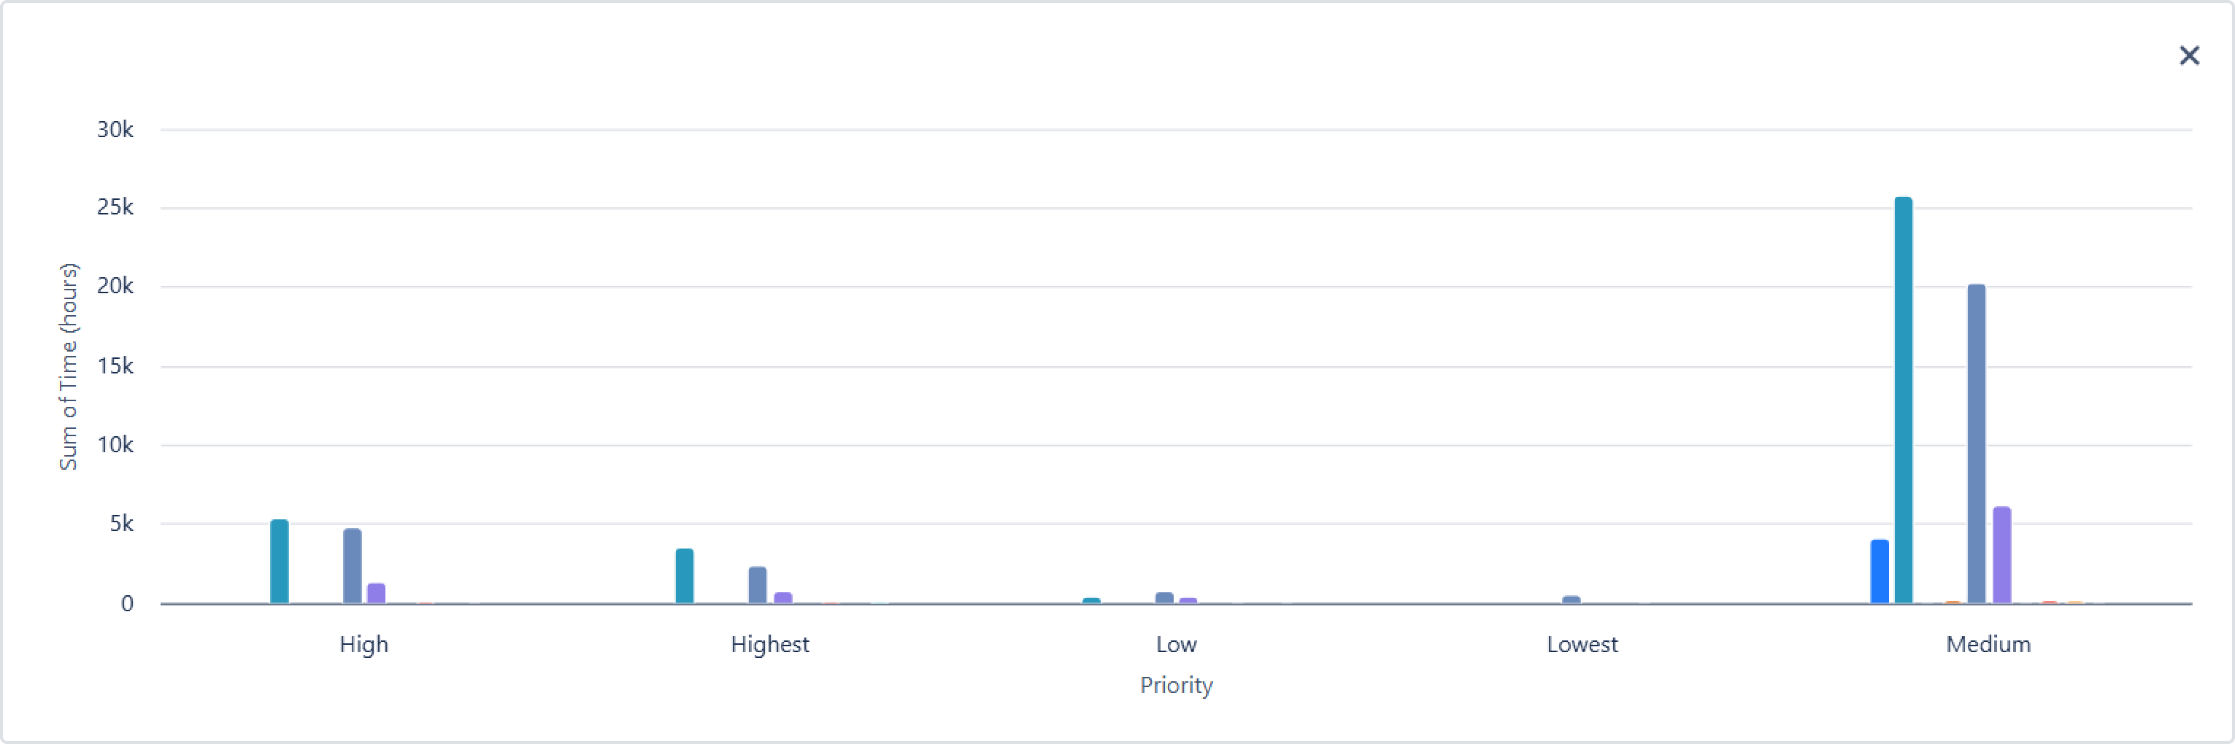Click the Highest category label
Viewport: 2235px width, 744px height.
[x=769, y=644]
